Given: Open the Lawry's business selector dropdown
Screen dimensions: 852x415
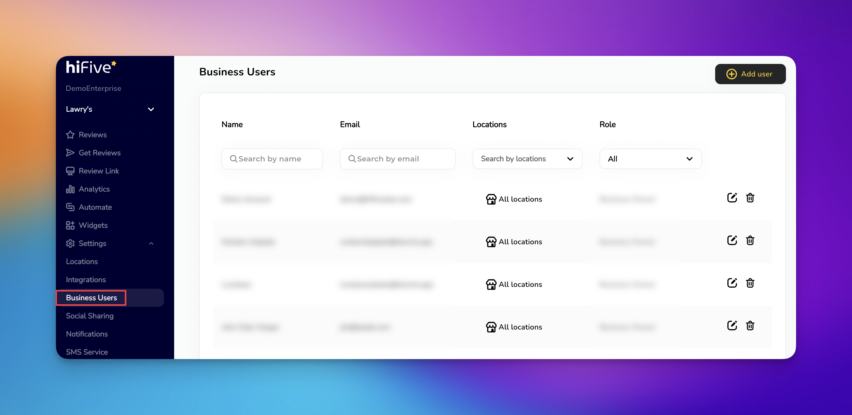Looking at the screenshot, I should (x=110, y=109).
